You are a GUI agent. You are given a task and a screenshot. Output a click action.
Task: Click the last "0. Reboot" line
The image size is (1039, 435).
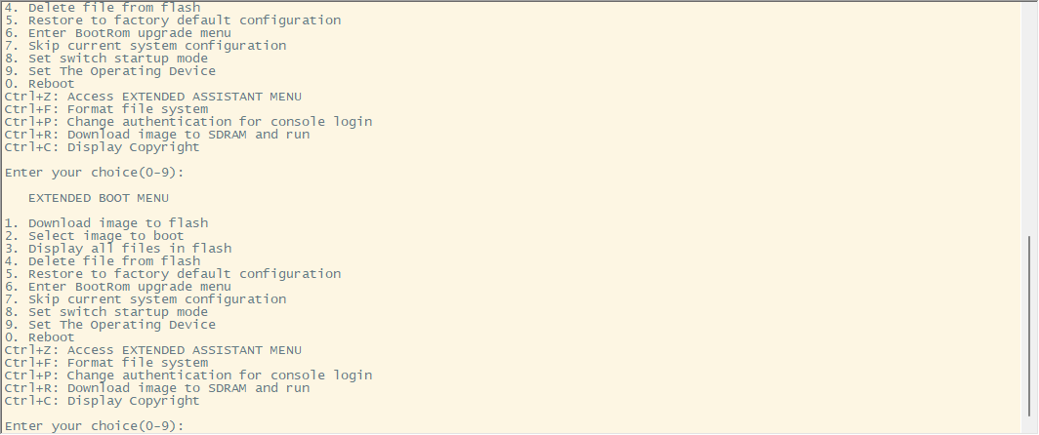coord(39,337)
